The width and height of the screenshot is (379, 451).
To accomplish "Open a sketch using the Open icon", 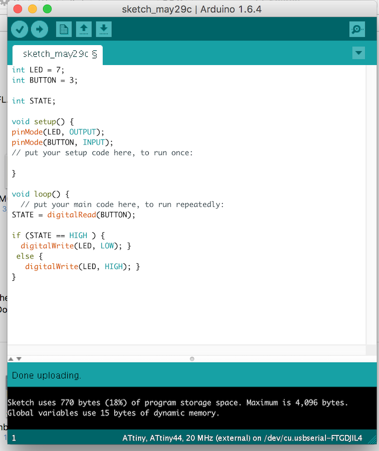I will 84,29.
